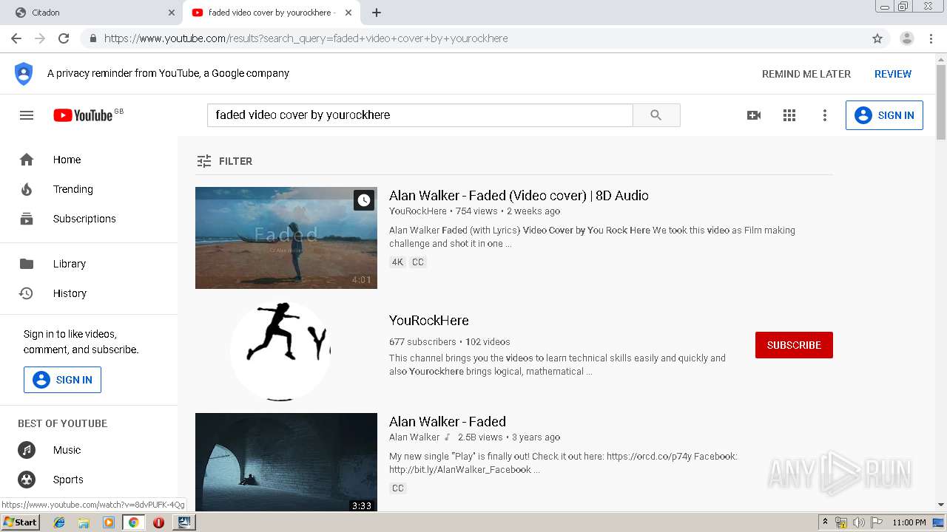
Task: Open a new browser tab
Action: [377, 13]
